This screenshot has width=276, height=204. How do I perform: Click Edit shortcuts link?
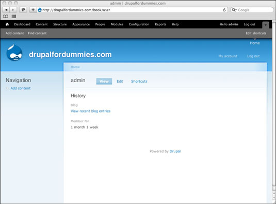[256, 33]
